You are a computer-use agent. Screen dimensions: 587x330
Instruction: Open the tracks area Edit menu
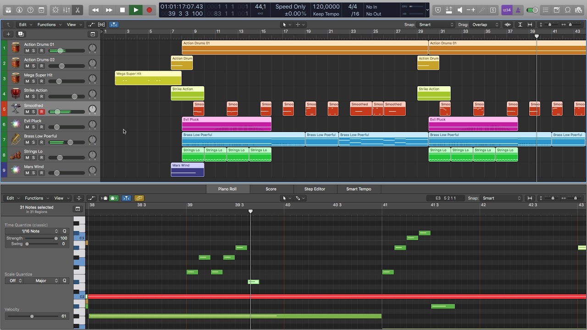(x=25, y=24)
